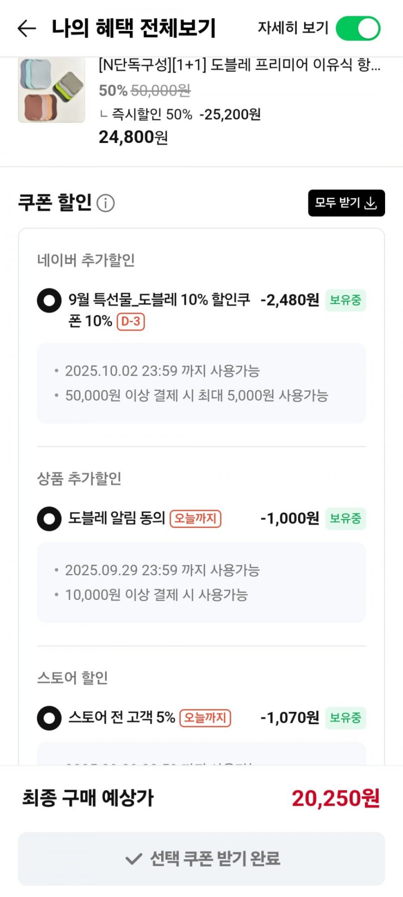Tap the back arrow icon
Image resolution: width=403 pixels, height=897 pixels.
27,28
